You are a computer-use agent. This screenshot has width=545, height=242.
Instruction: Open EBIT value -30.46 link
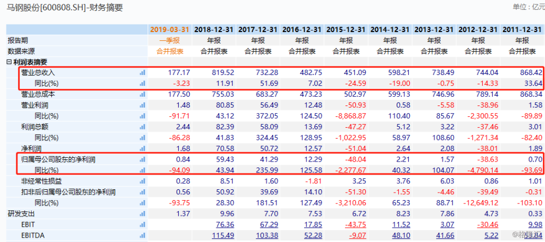click(x=487, y=225)
